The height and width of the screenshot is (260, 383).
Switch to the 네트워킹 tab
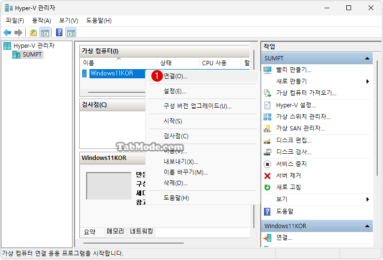point(141,231)
